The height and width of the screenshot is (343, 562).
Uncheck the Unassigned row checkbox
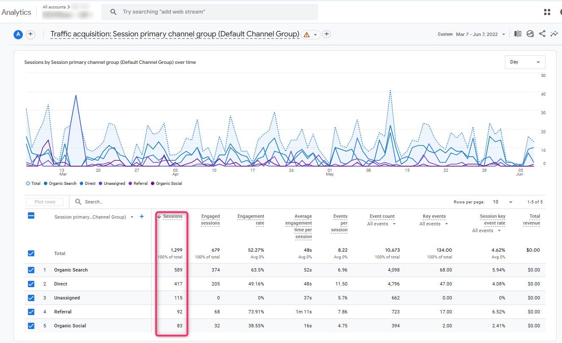[x=31, y=298]
